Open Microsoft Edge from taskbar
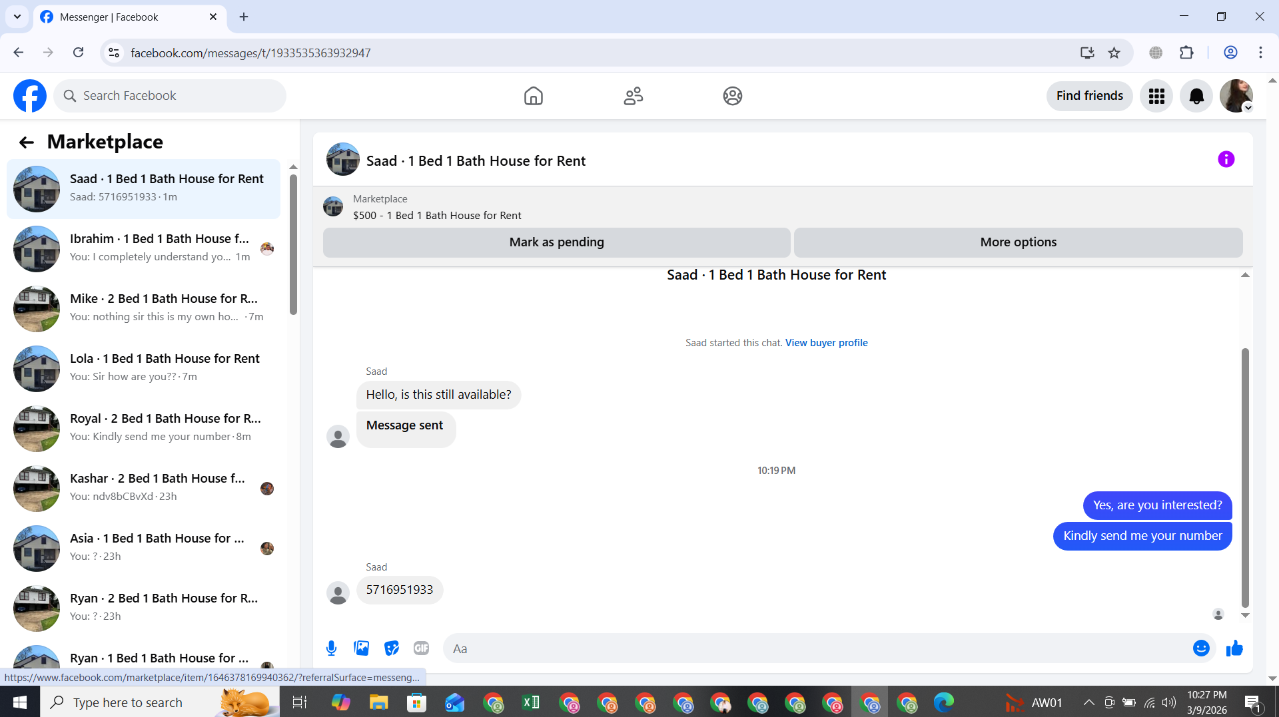This screenshot has height=717, width=1279. point(943,702)
